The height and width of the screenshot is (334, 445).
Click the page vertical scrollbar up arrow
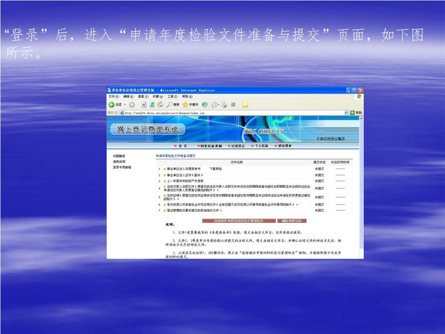[361, 118]
